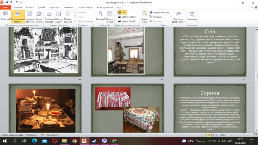Switch to Normal view from status bar
This screenshot has width=258, height=145.
tap(205, 135)
